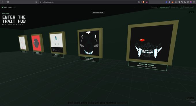This screenshot has height=106, width=196.
Task: Click the ENTER THE TRAIT HUB heading
Action: point(14,19)
